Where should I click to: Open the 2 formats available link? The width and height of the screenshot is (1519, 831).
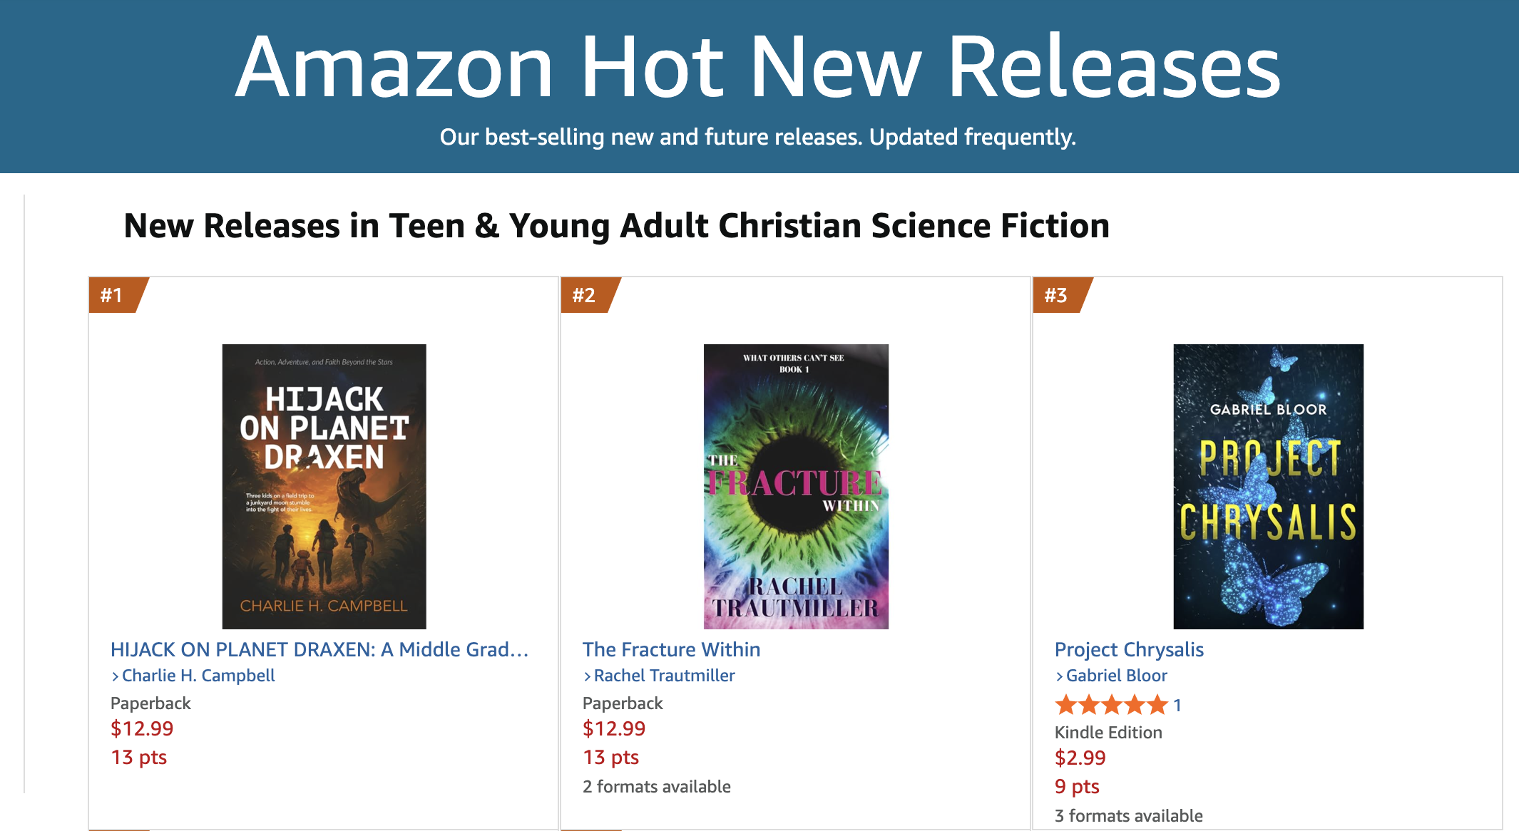pyautogui.click(x=656, y=787)
